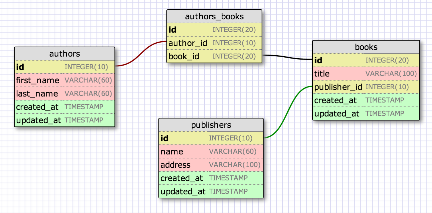
Task: Click the first_name field in authors table
Action: pos(38,80)
